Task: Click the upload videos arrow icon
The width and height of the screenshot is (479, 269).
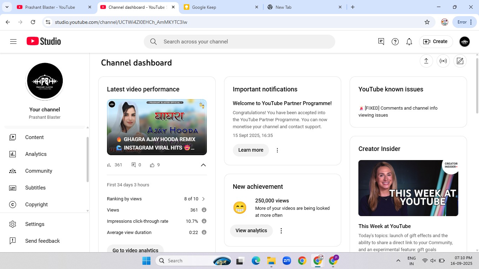Action: (426, 61)
